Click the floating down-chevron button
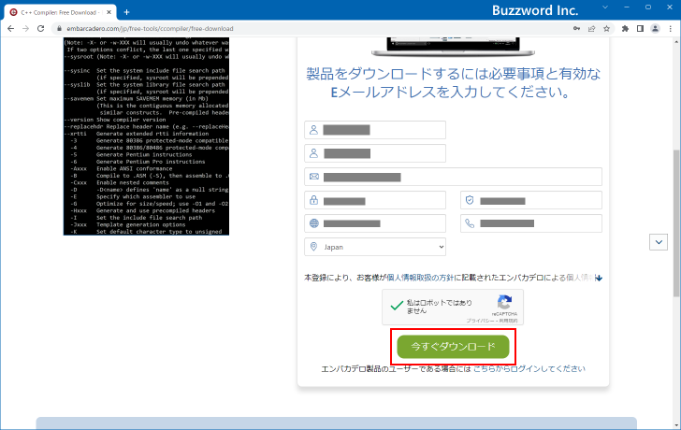The width and height of the screenshot is (681, 430). 659,242
